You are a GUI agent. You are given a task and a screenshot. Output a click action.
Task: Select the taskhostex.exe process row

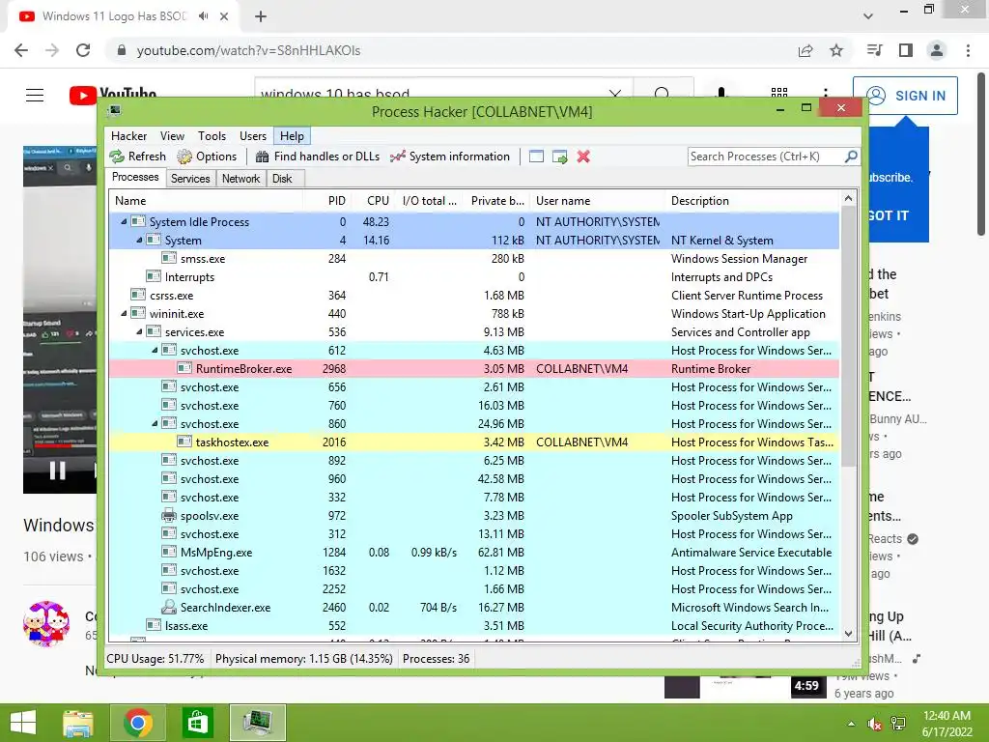pyautogui.click(x=473, y=442)
